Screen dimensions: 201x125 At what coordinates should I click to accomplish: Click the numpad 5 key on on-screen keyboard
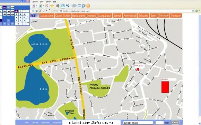click(x=20, y=17)
